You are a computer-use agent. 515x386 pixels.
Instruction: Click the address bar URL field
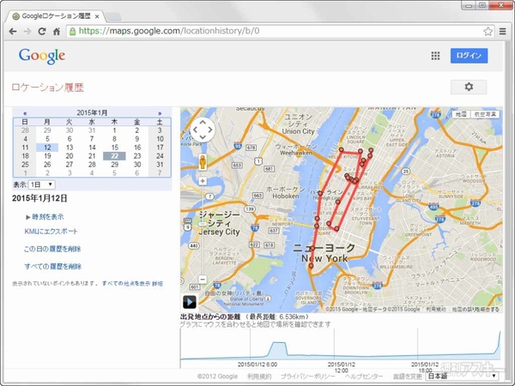click(x=281, y=31)
